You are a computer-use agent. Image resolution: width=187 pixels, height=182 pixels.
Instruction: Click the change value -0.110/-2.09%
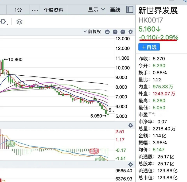tap(158, 37)
